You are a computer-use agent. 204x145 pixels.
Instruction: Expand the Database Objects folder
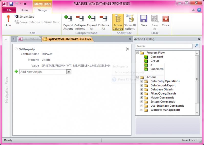pyautogui.click(x=142, y=90)
